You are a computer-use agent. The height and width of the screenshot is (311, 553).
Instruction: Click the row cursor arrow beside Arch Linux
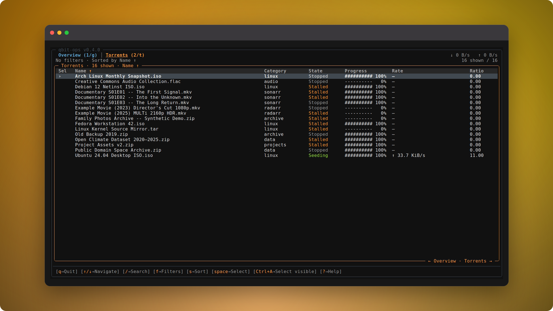click(60, 76)
